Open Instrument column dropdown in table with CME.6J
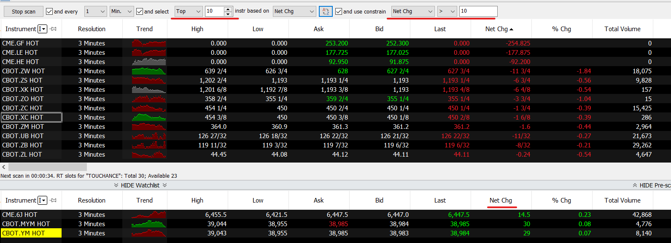Viewport: 671px width, 243px height. click(42, 200)
